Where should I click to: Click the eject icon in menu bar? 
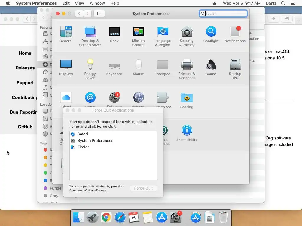point(215,3)
